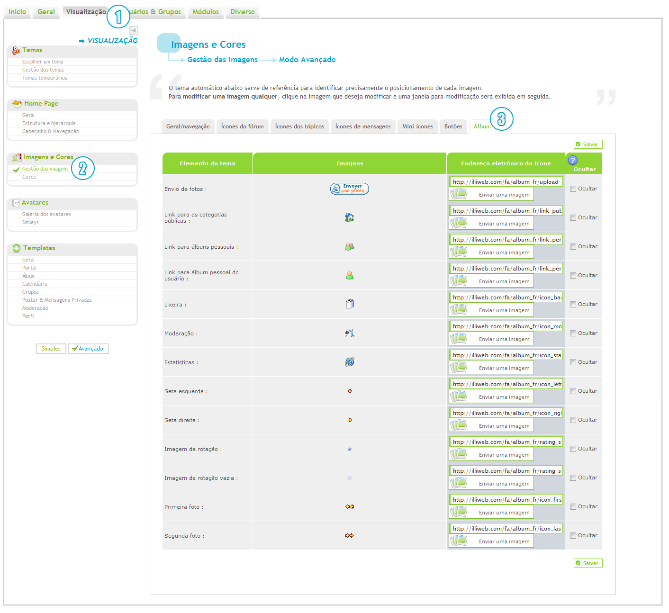
Task: Click the Temas section icon
Action: pyautogui.click(x=16, y=50)
